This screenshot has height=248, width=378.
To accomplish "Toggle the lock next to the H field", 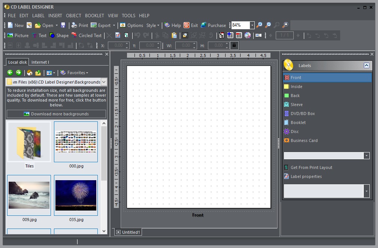I will point(234,45).
